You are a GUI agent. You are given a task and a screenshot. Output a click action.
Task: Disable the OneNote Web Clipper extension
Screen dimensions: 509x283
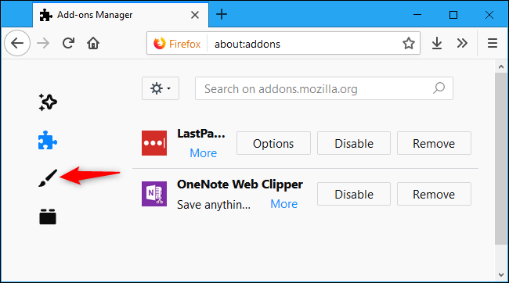coord(354,194)
